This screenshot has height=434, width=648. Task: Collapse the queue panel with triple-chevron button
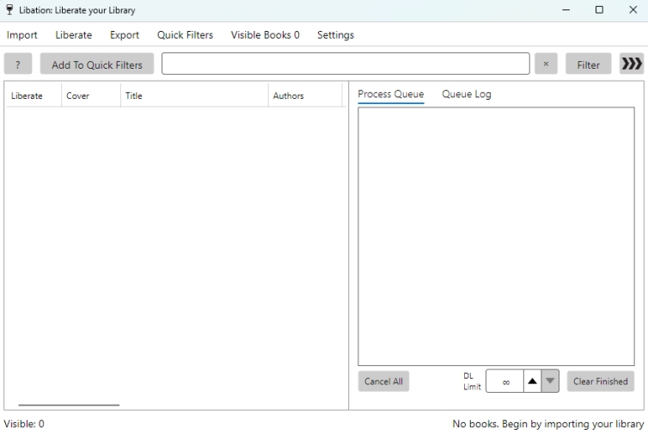(631, 64)
